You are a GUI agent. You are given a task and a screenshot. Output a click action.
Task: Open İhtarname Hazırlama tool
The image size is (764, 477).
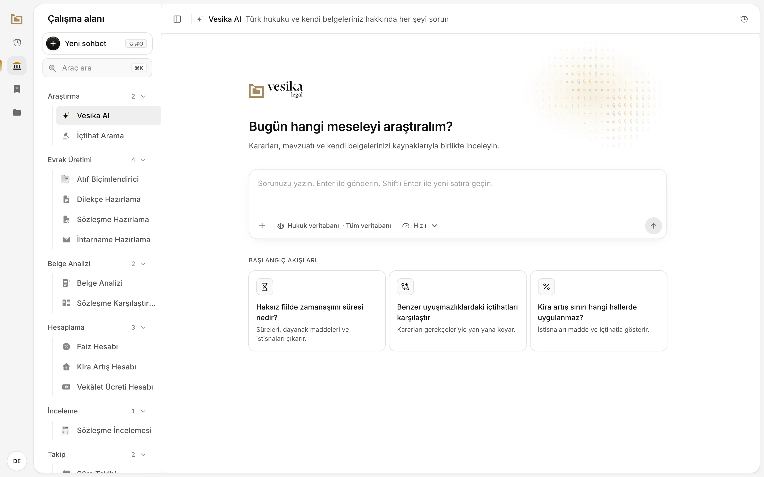coord(108,240)
